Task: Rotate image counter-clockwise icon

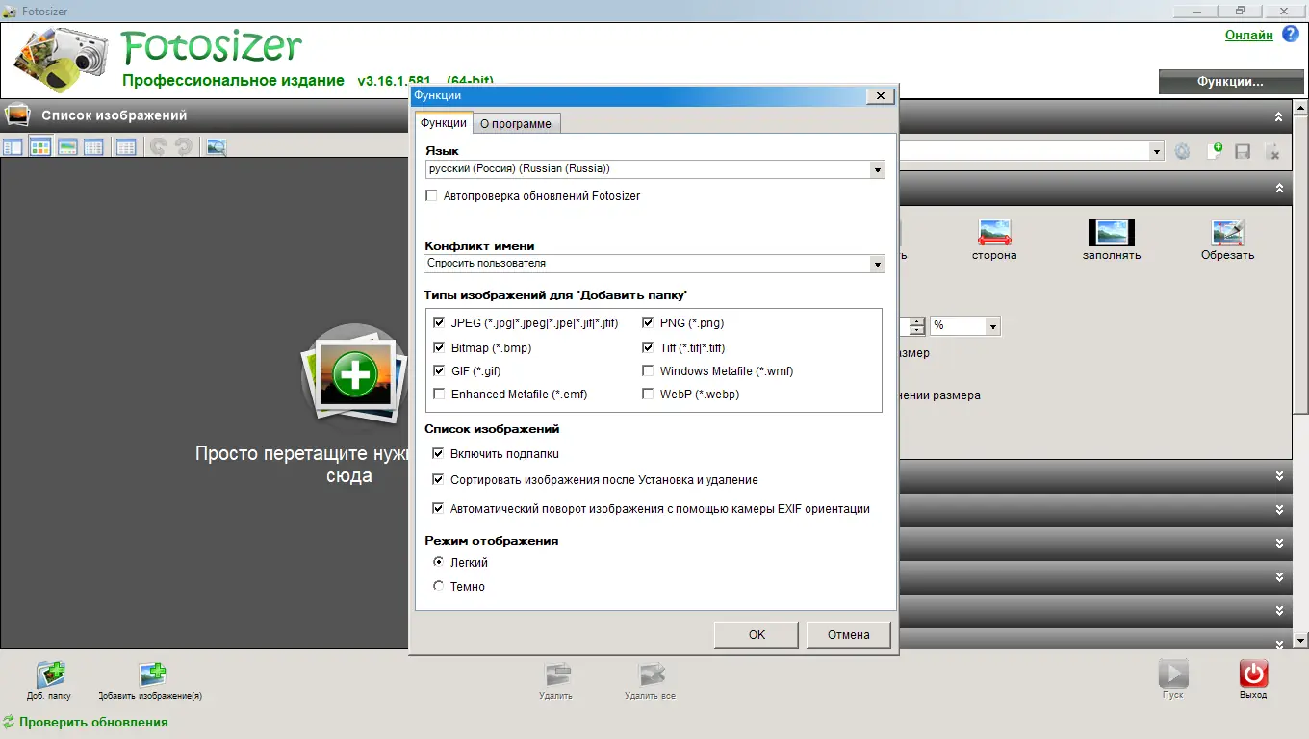Action: coord(158,147)
